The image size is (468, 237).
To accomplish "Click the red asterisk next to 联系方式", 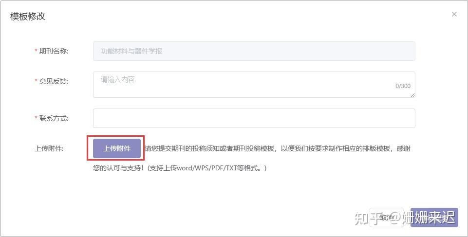I will tap(36, 118).
